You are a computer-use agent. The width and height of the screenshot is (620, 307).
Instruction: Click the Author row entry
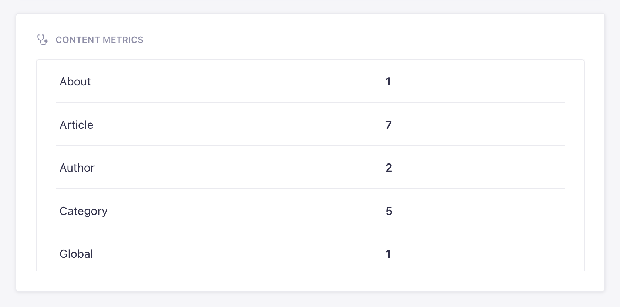pos(77,168)
